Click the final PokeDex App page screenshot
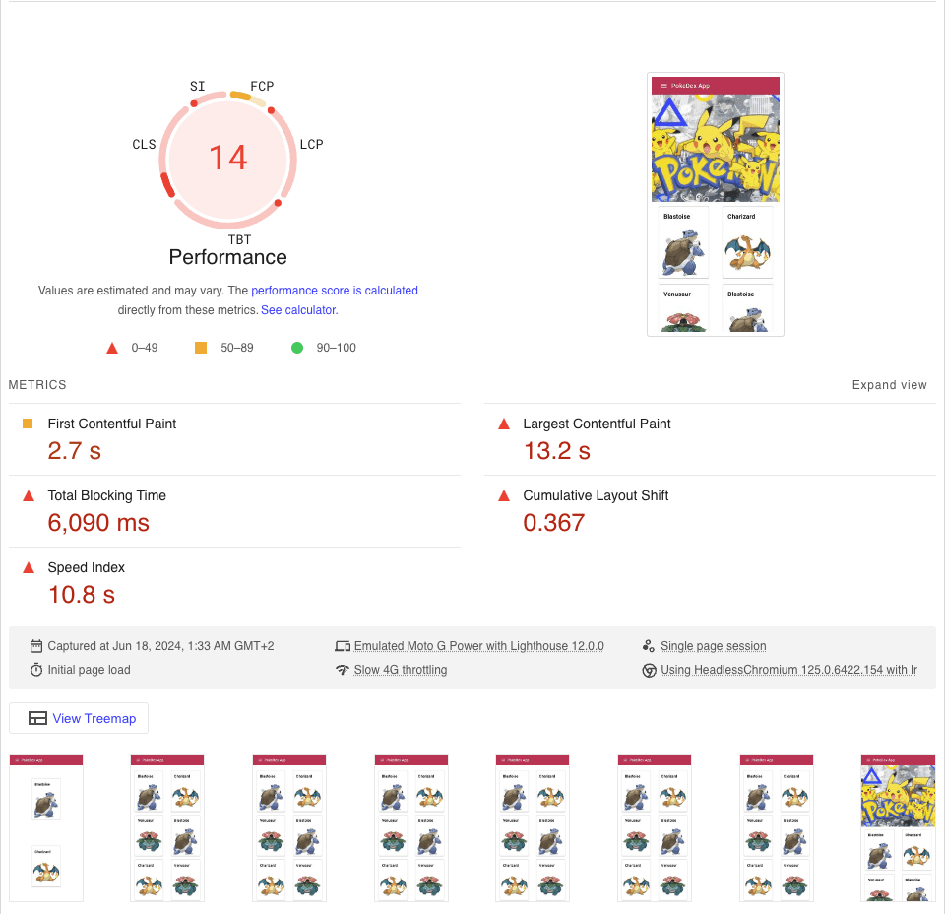This screenshot has height=914, width=945. [x=716, y=205]
